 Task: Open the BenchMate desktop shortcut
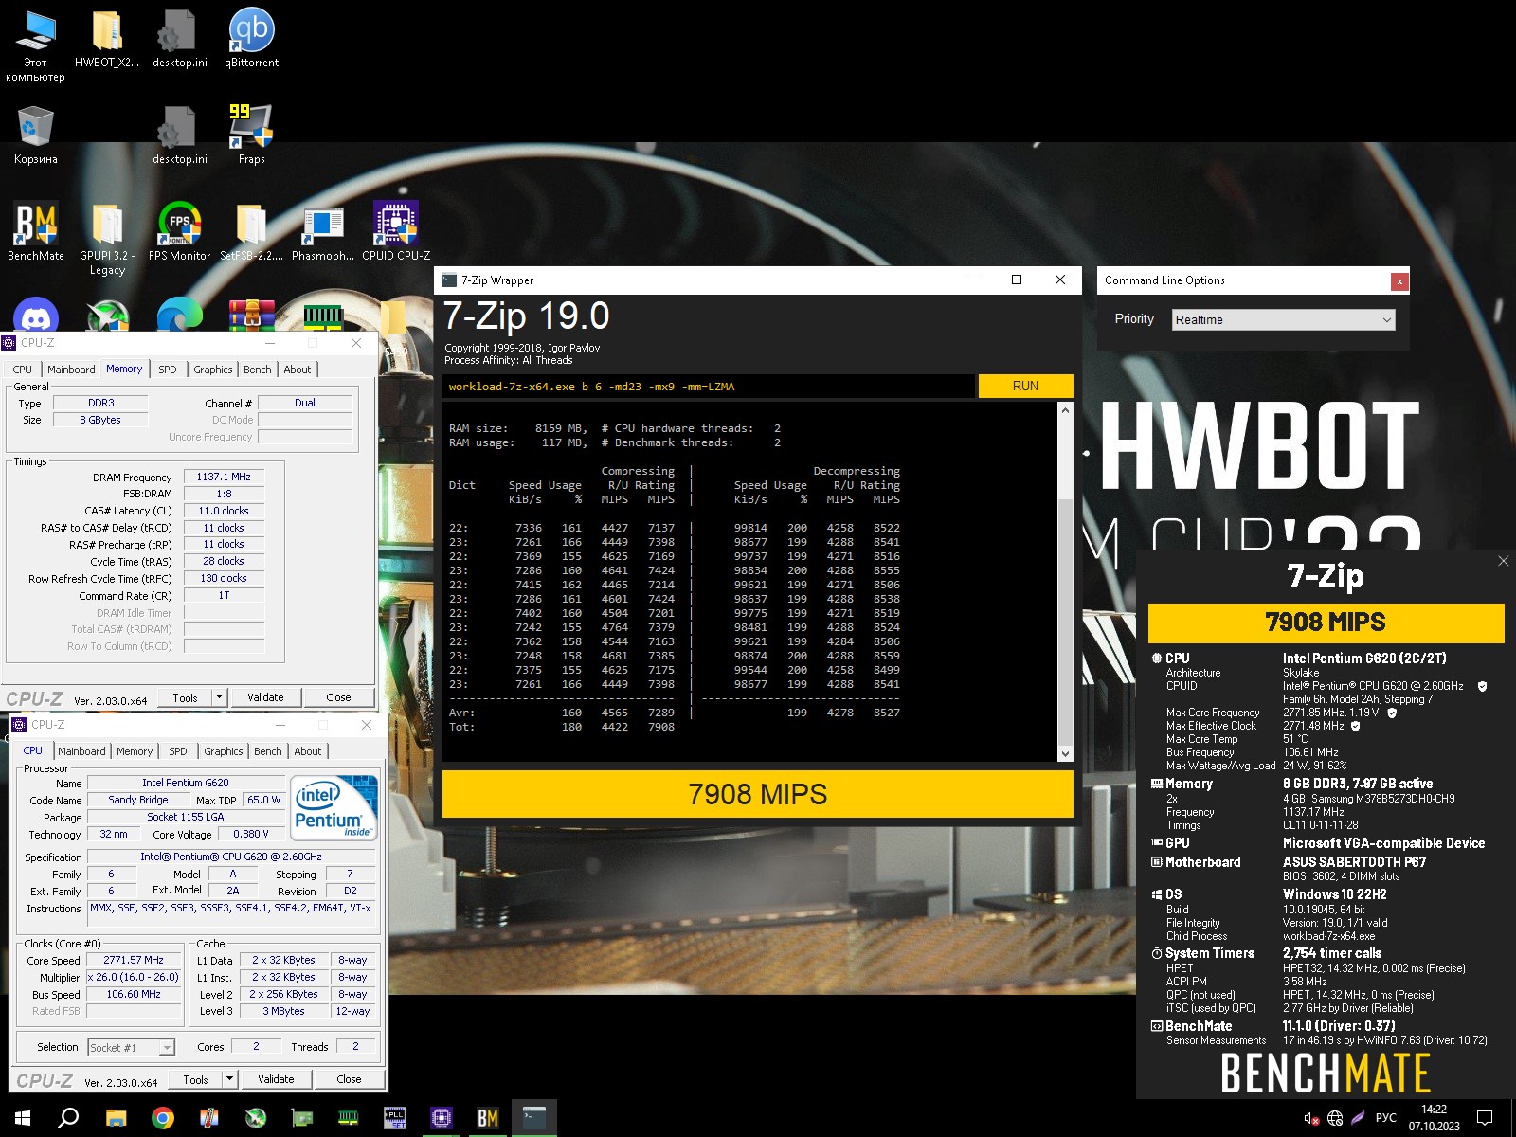36,231
